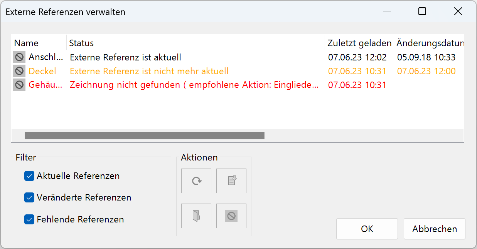The width and height of the screenshot is (477, 249).
Task: Dismiss changes via Abbrechen button
Action: point(434,229)
